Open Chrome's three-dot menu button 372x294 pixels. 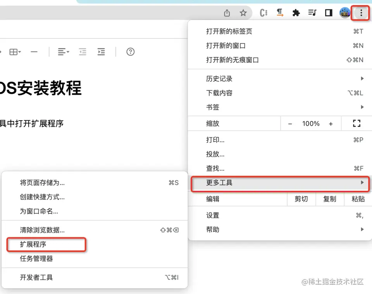tap(361, 13)
